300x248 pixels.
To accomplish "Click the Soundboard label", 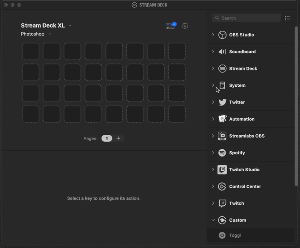I will pos(242,52).
